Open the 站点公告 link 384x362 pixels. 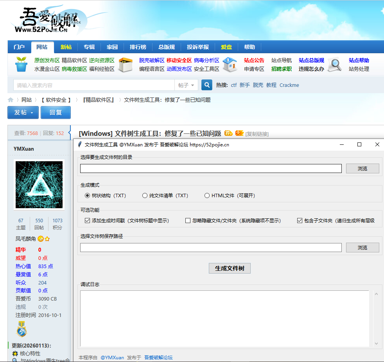[254, 60]
